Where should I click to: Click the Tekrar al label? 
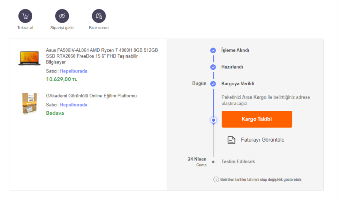[x=25, y=28]
